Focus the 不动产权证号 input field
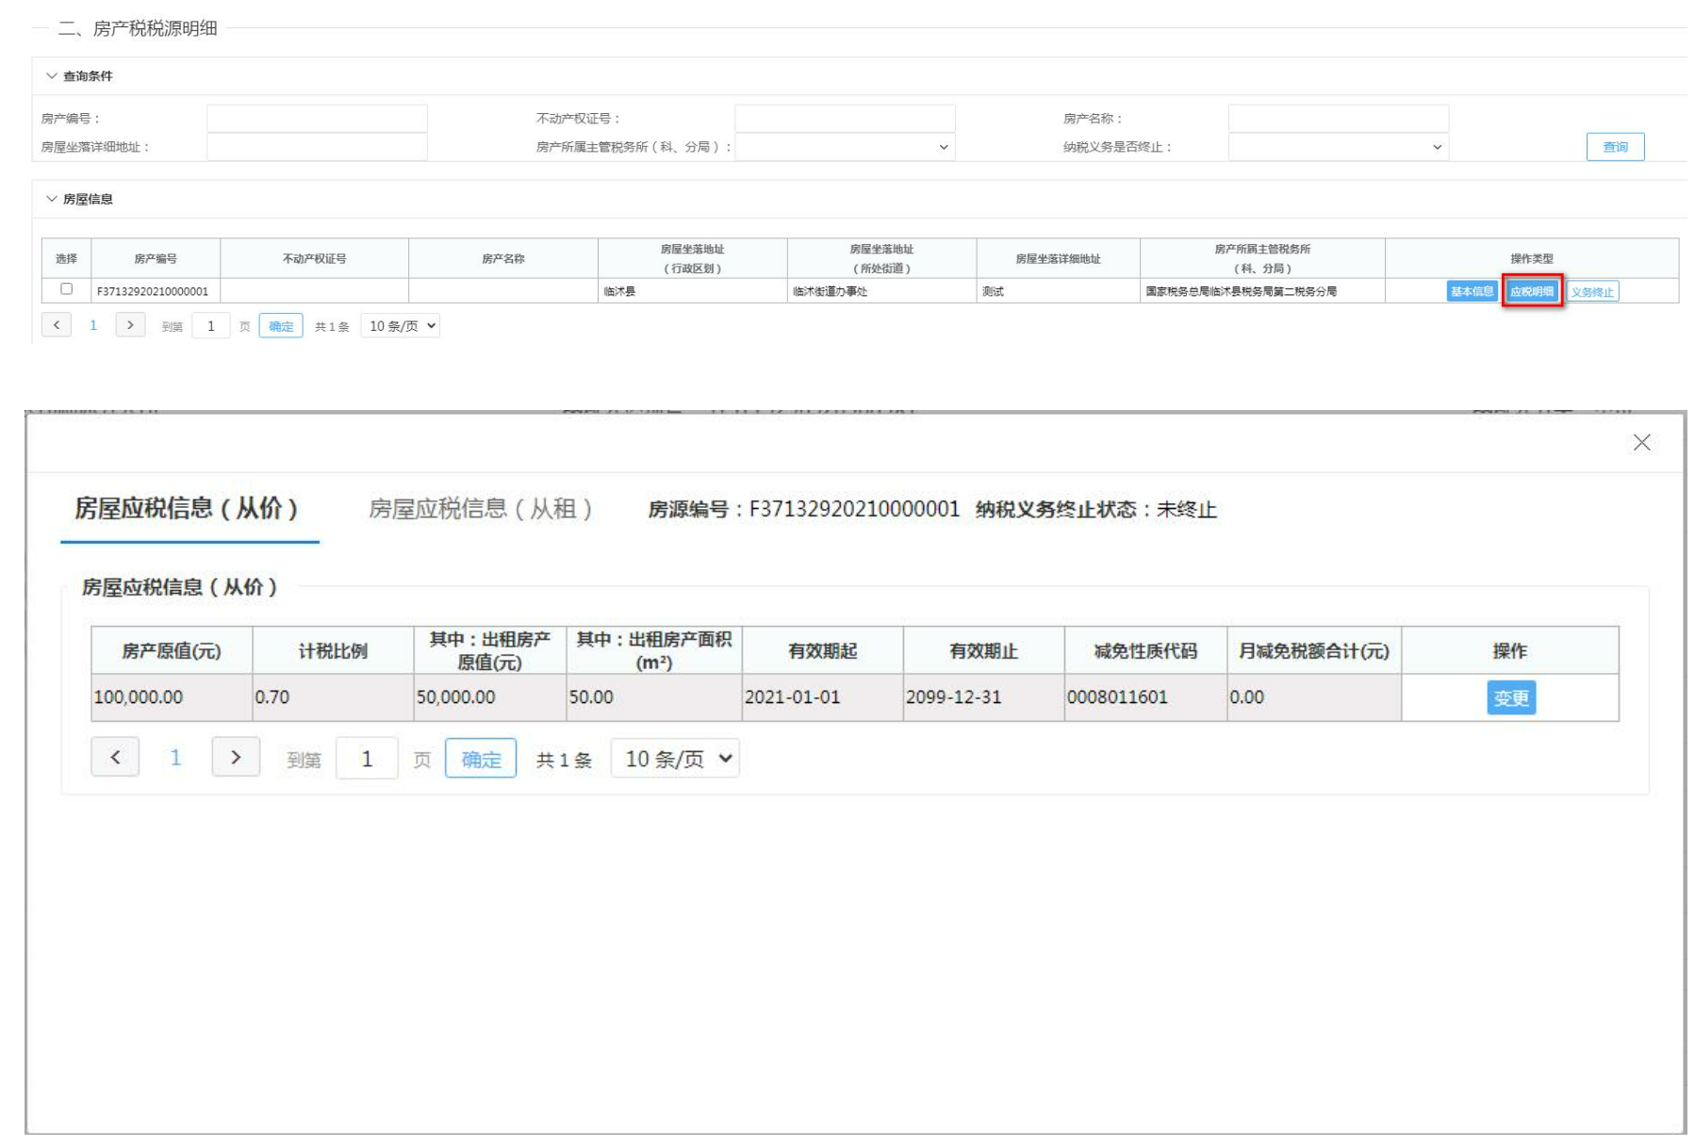 click(845, 119)
